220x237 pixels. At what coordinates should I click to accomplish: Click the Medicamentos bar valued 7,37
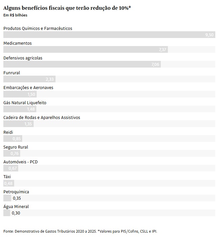point(85,49)
